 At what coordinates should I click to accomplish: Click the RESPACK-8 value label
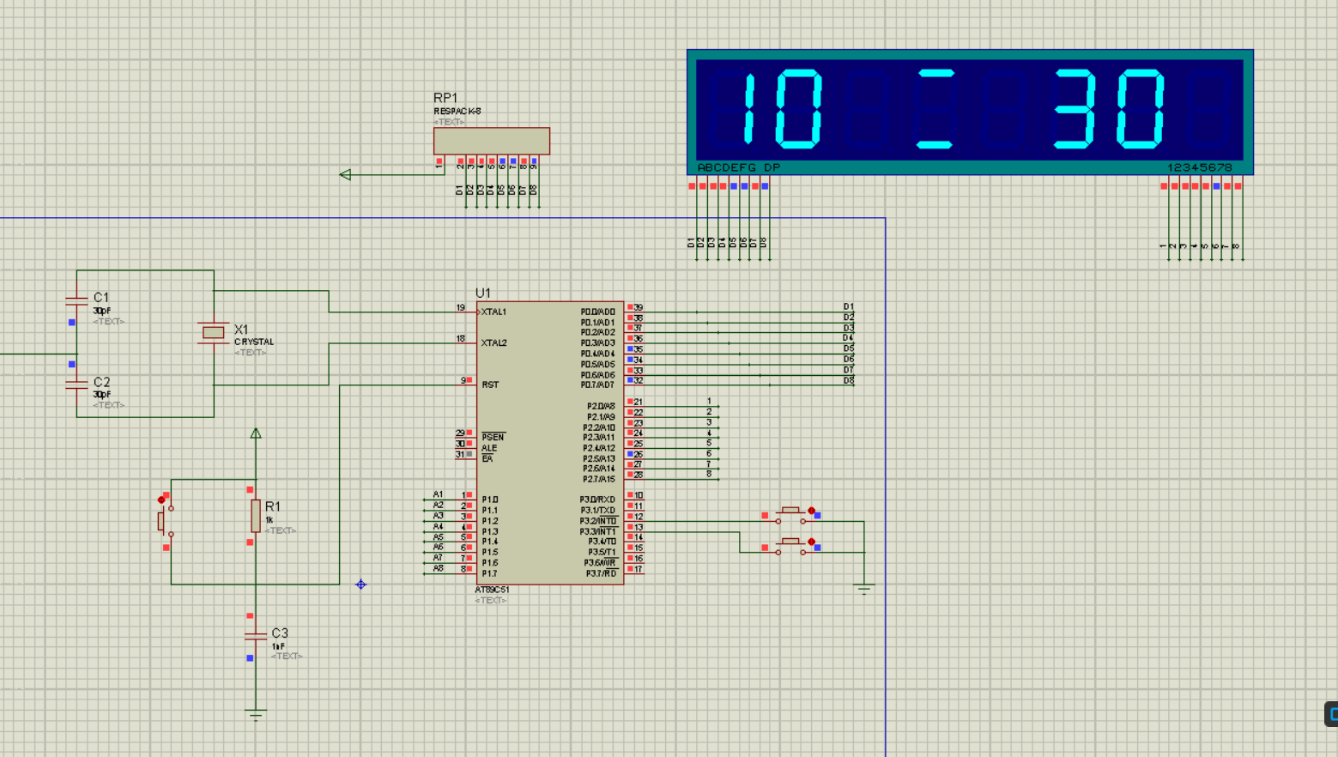click(457, 112)
